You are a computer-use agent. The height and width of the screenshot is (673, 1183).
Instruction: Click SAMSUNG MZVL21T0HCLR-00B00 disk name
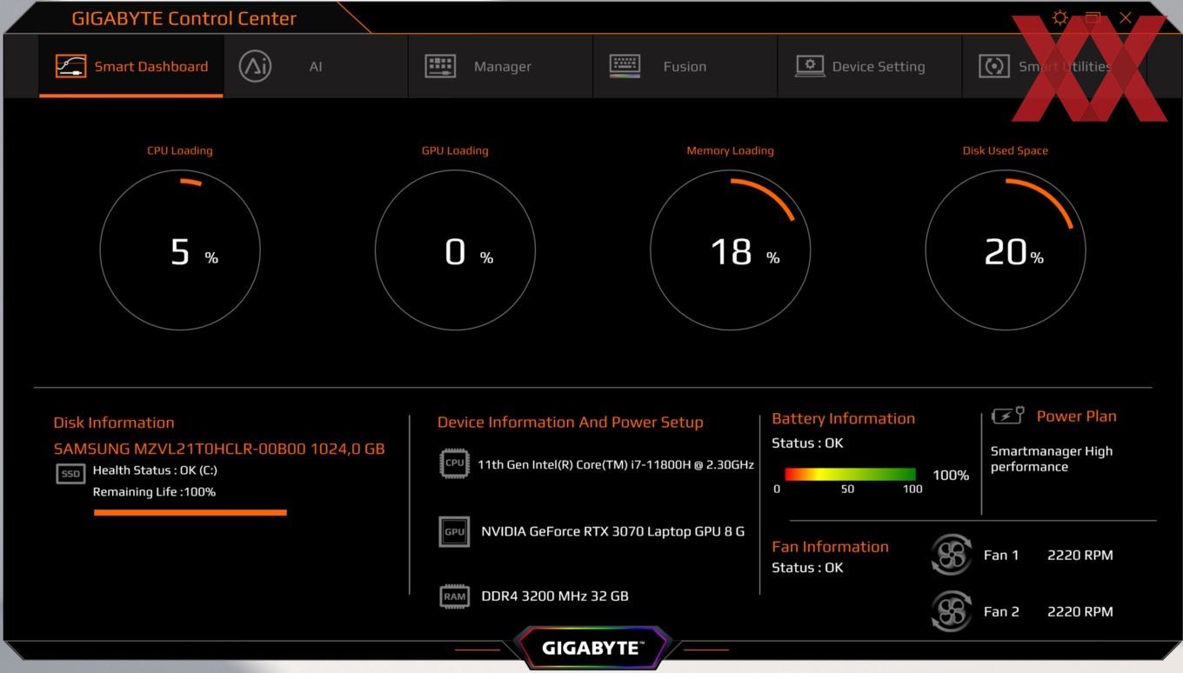[219, 450]
